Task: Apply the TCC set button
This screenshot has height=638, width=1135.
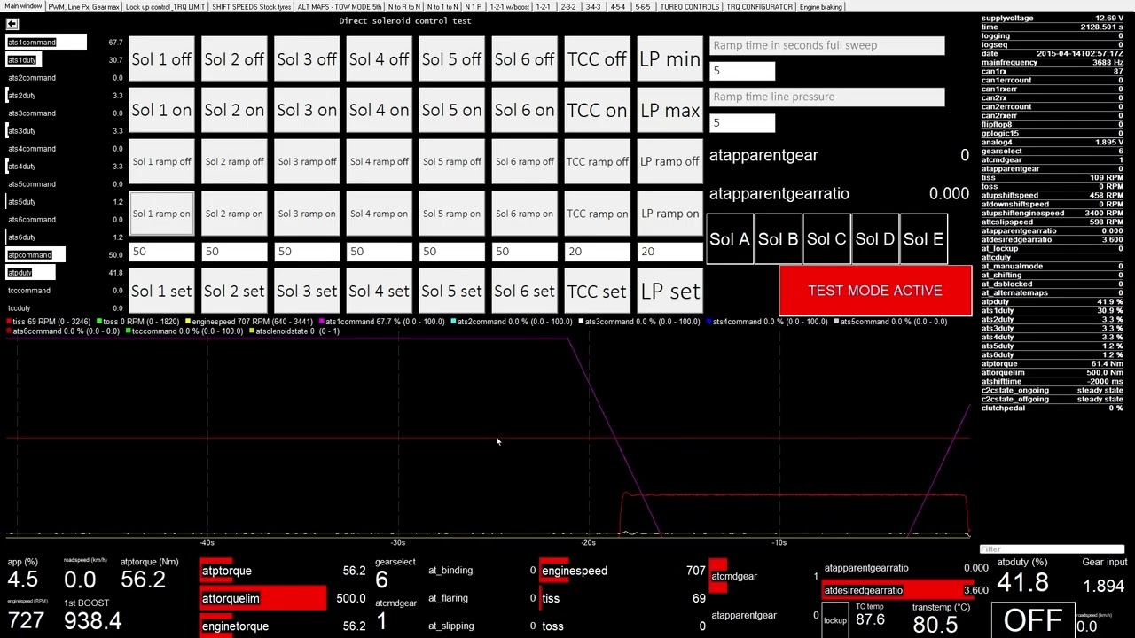Action: pos(597,292)
